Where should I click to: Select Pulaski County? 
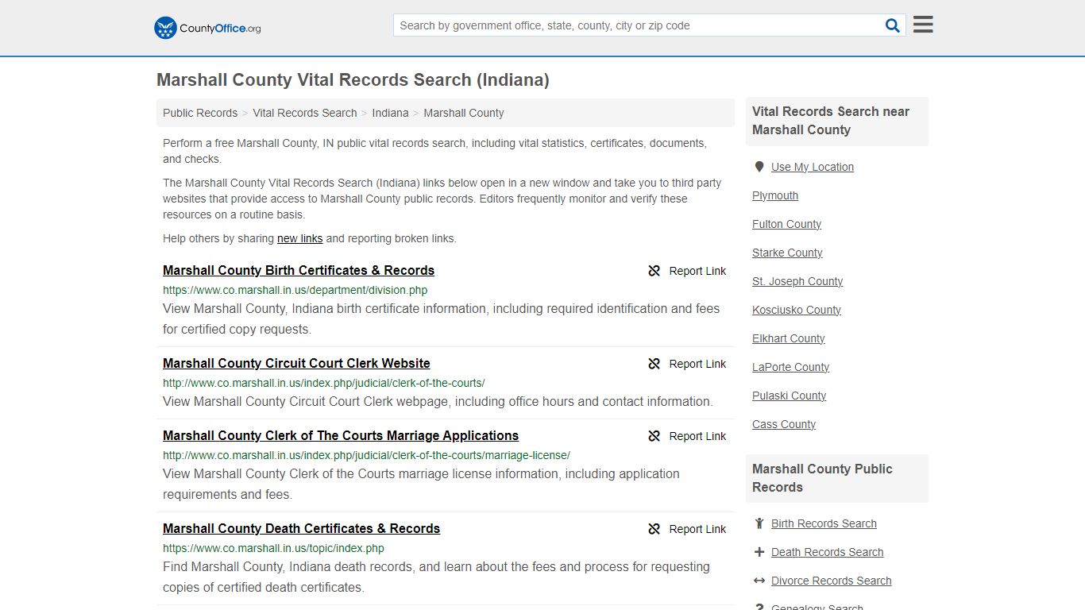[790, 396]
